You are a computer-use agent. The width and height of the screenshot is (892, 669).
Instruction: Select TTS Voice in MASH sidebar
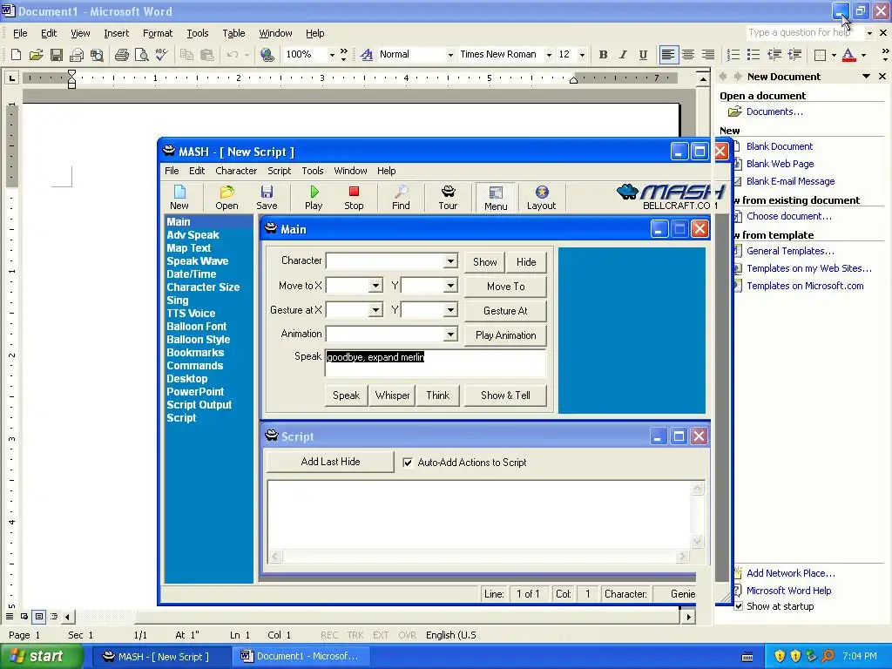[x=191, y=314]
